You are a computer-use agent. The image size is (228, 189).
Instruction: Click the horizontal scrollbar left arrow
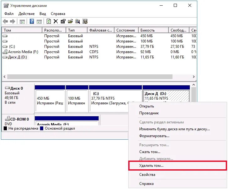pyautogui.click(x=4, y=77)
